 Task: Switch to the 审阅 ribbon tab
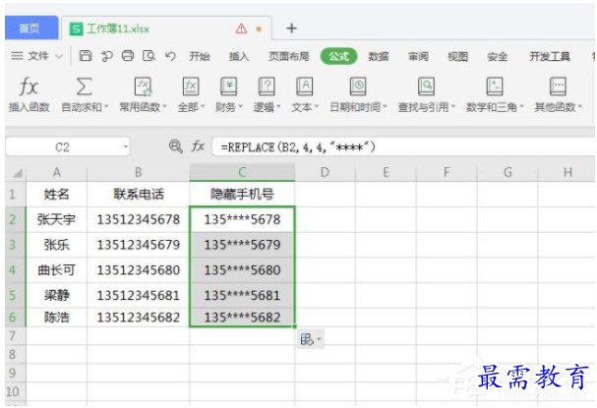pos(418,56)
